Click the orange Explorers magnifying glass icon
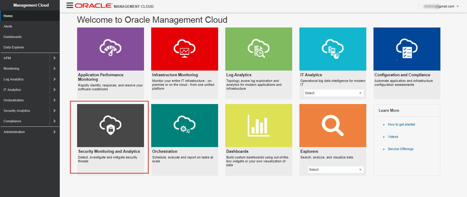 [x=333, y=126]
